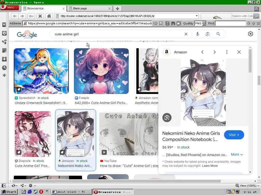This screenshot has width=261, height=195.
Task: Click Nekomimi Neko Anime Girls title
Action: (191, 136)
